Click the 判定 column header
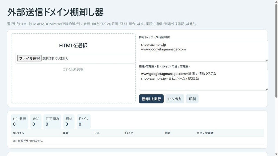 point(168,133)
